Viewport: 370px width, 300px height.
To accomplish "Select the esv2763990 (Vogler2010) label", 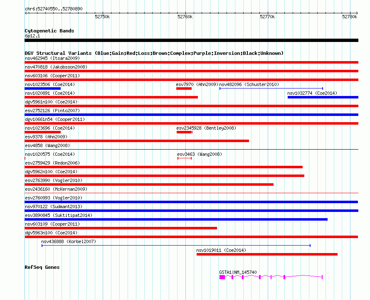I will coord(54,180).
